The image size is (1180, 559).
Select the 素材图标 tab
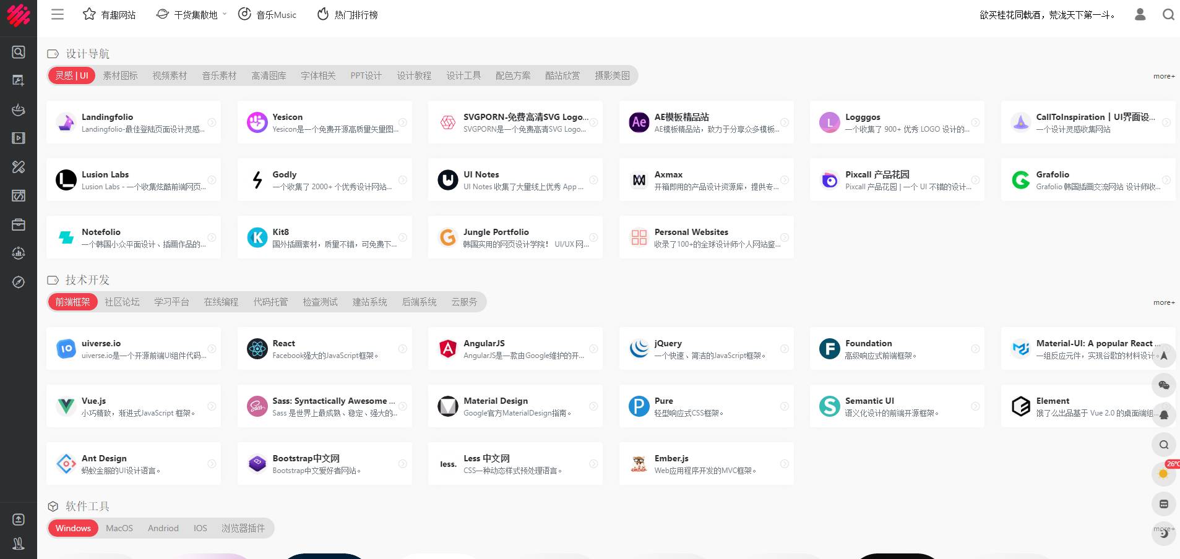[x=120, y=75]
